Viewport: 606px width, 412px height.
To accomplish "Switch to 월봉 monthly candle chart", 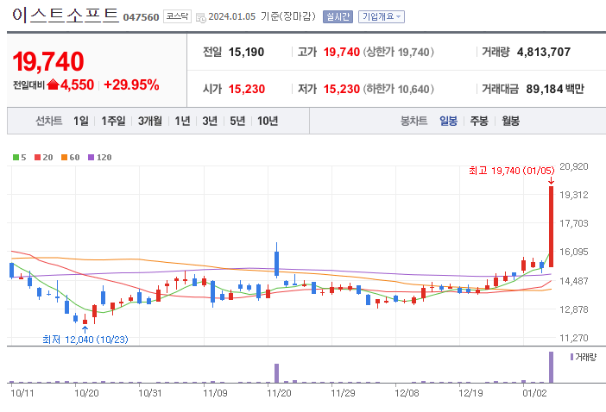I will pos(510,122).
